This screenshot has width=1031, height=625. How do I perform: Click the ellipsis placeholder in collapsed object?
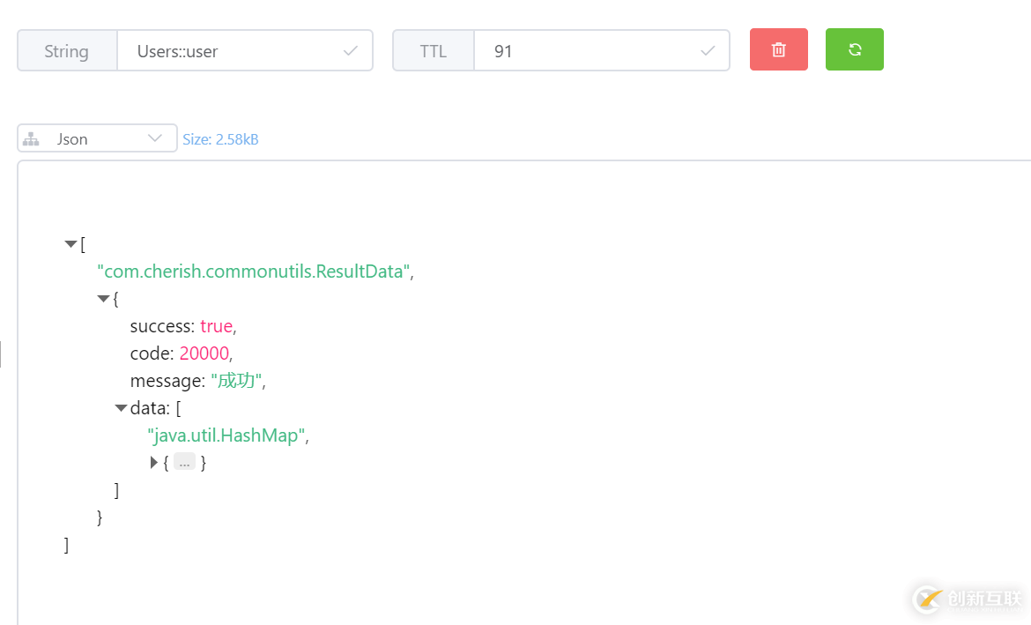(x=184, y=462)
